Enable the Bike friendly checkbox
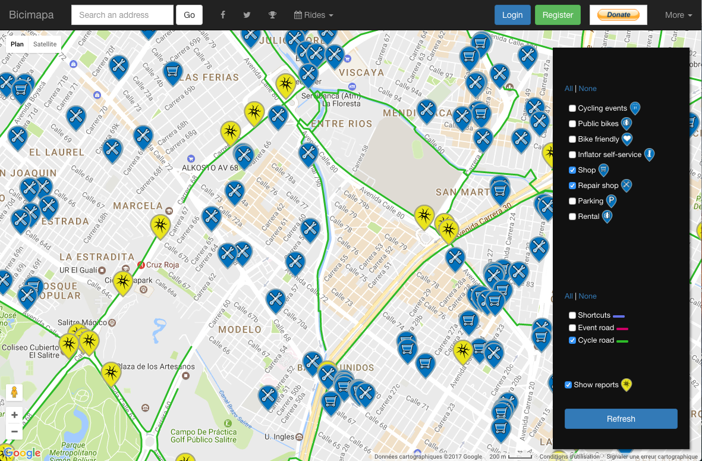The width and height of the screenshot is (702, 461). [572, 139]
